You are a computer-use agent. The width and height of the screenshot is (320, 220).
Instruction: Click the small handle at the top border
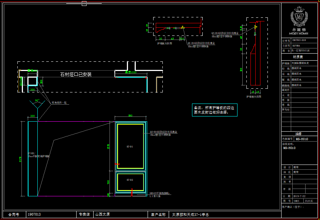pos(84,4)
